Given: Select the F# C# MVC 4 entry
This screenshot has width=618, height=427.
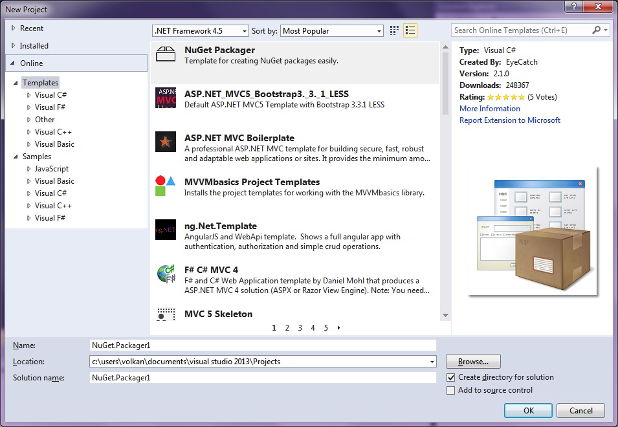Looking at the screenshot, I should pyautogui.click(x=295, y=279).
